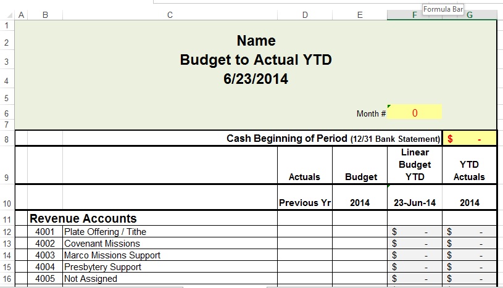Click 'Marco Missions Support' cell
The width and height of the screenshot is (503, 288).
170,255
